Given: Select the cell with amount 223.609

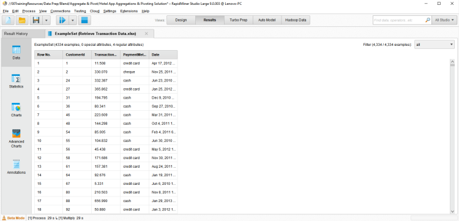Looking at the screenshot, I should tap(106, 115).
